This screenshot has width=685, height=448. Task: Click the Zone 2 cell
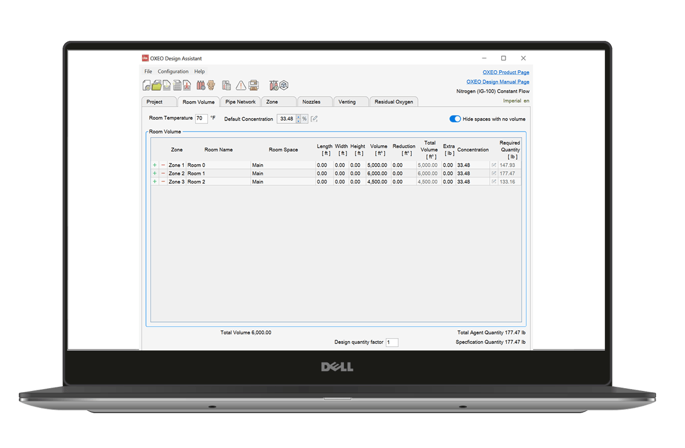(x=176, y=173)
